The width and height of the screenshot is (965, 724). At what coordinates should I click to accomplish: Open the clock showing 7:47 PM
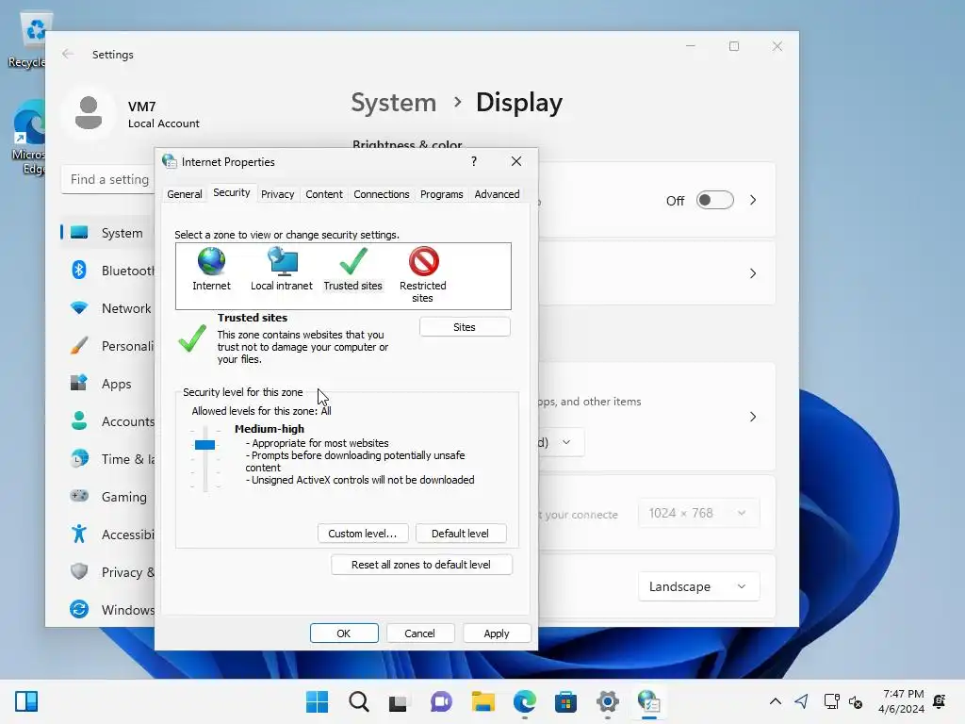pyautogui.click(x=902, y=701)
